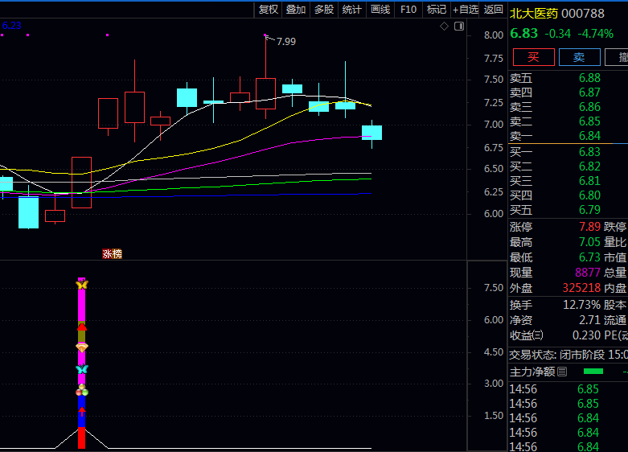
Task: Click the diamond icon above the chart
Action: click(x=444, y=27)
